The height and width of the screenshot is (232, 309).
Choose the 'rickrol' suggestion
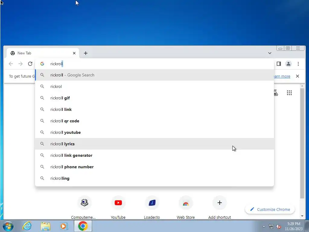tap(154, 86)
